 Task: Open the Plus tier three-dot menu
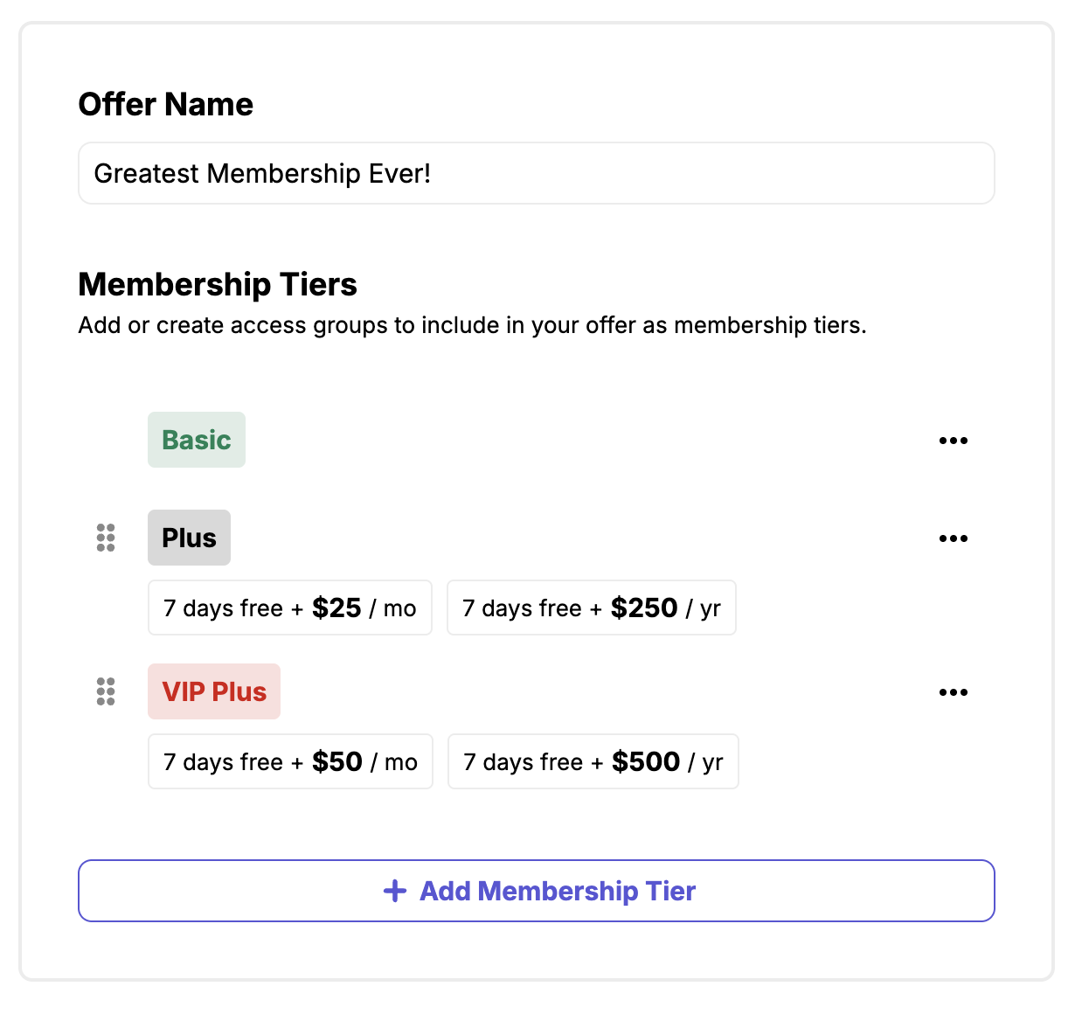tap(953, 538)
